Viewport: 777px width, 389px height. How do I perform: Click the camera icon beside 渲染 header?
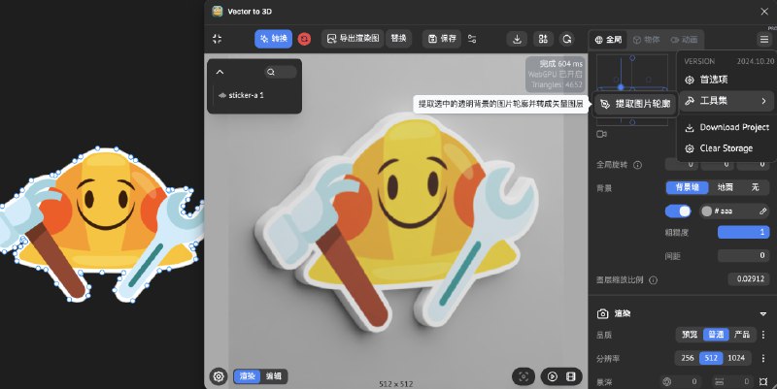[x=602, y=313]
